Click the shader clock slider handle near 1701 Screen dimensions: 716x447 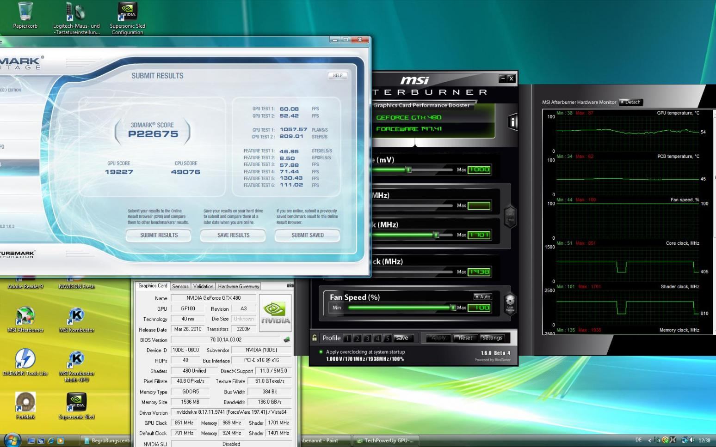(x=436, y=235)
